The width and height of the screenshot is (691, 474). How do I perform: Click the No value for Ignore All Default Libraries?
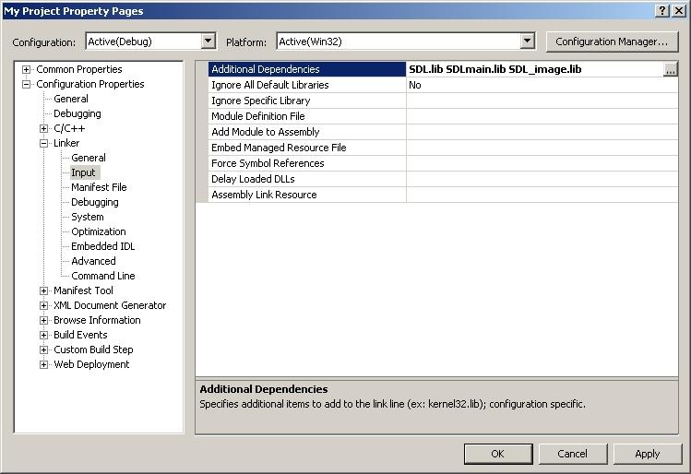coord(414,85)
